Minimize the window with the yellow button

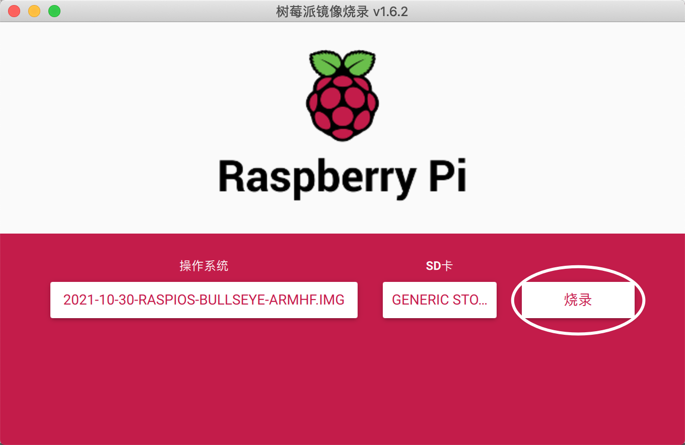[x=34, y=11]
